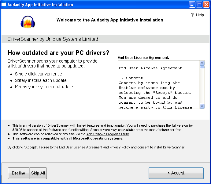Click the Audacity headphones logo
Image resolution: width=211 pixels, height=184 pixels.
coord(28,22)
